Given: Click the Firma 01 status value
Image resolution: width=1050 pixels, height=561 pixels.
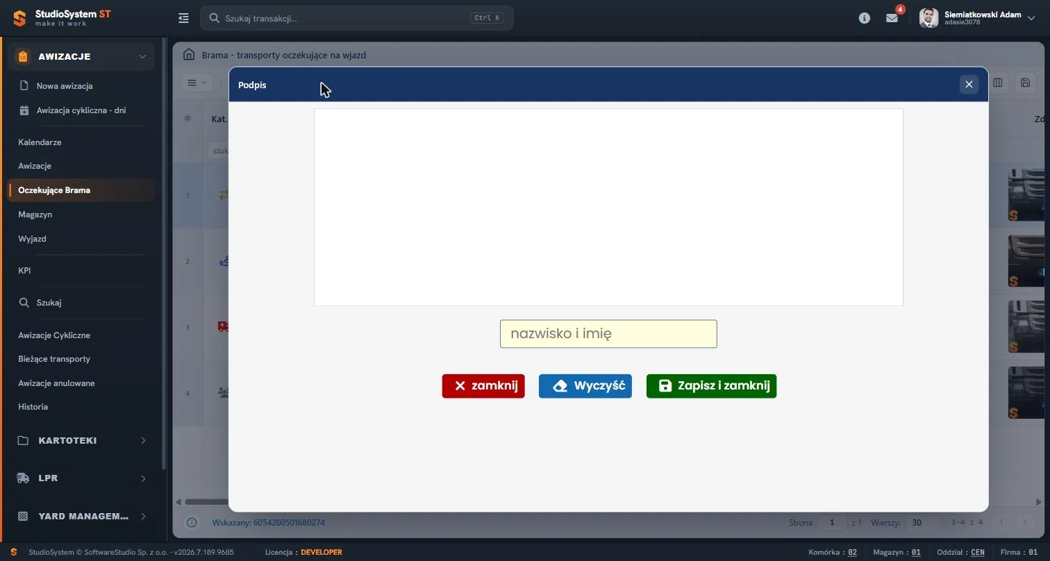Looking at the screenshot, I should click(x=1033, y=553).
